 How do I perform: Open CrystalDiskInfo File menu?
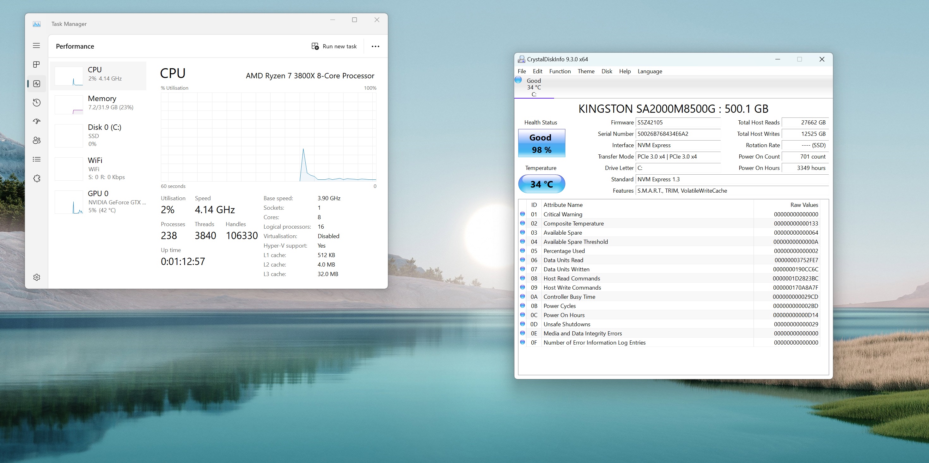pyautogui.click(x=522, y=71)
